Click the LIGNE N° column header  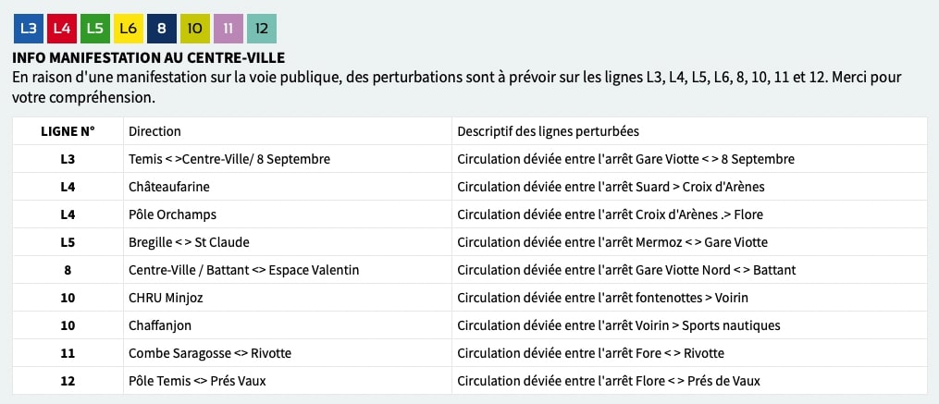[68, 131]
